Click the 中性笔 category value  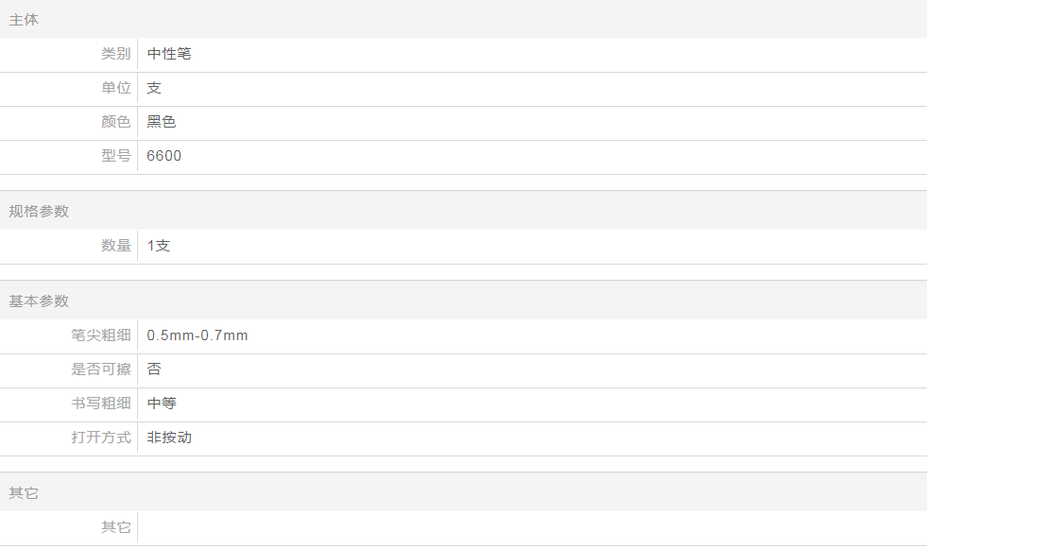coord(169,54)
